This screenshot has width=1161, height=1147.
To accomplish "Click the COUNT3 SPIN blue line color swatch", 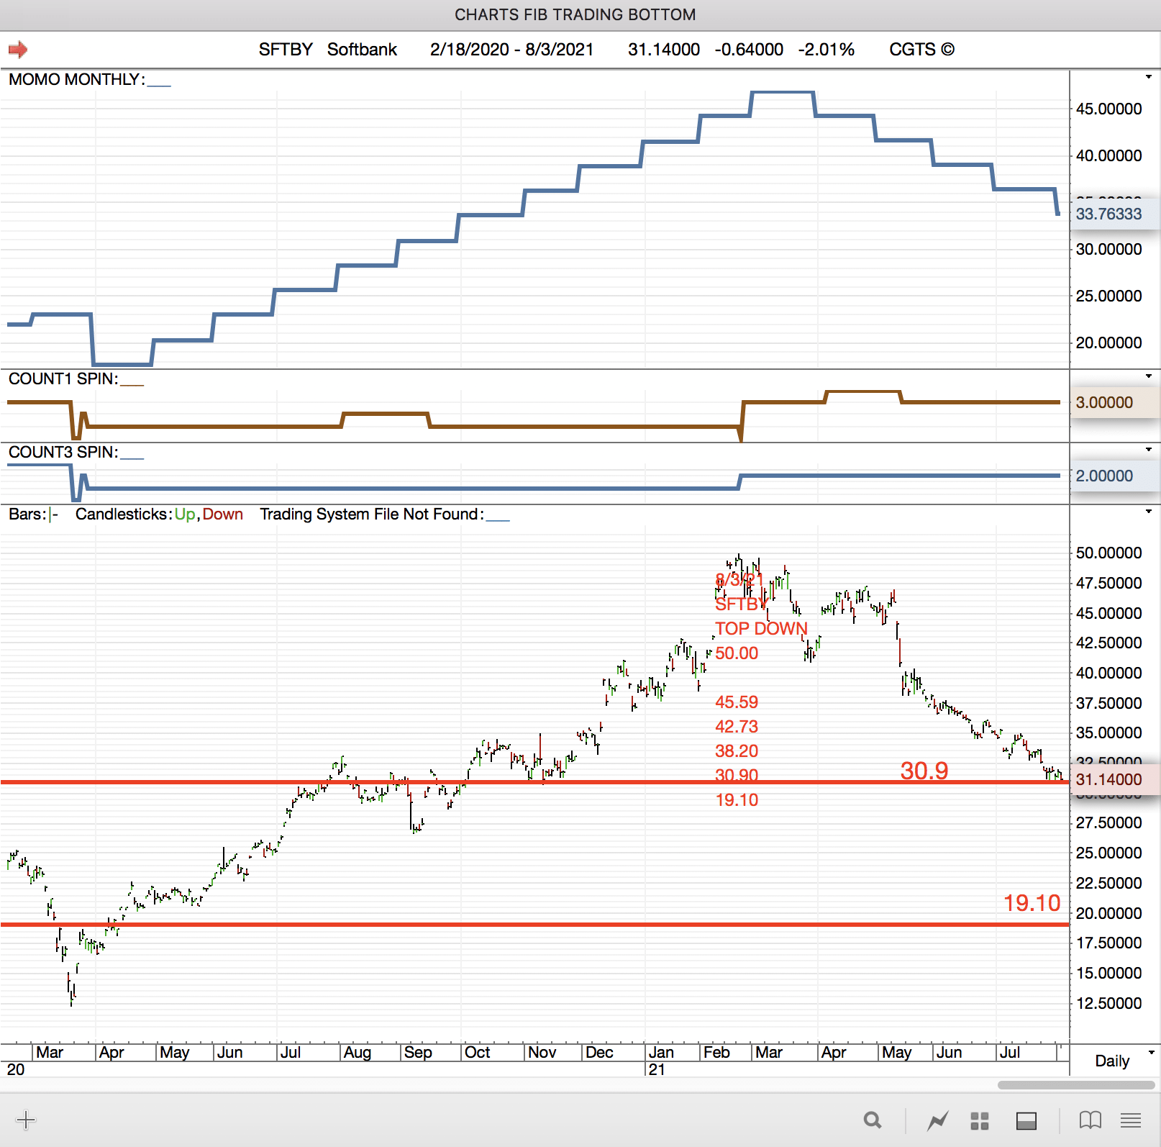I will point(132,458).
